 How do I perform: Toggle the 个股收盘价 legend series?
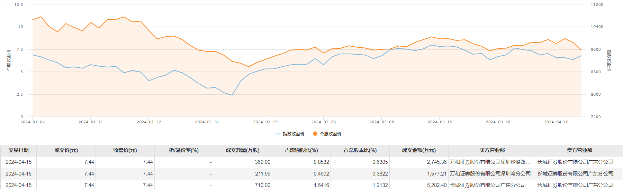tap(327, 134)
